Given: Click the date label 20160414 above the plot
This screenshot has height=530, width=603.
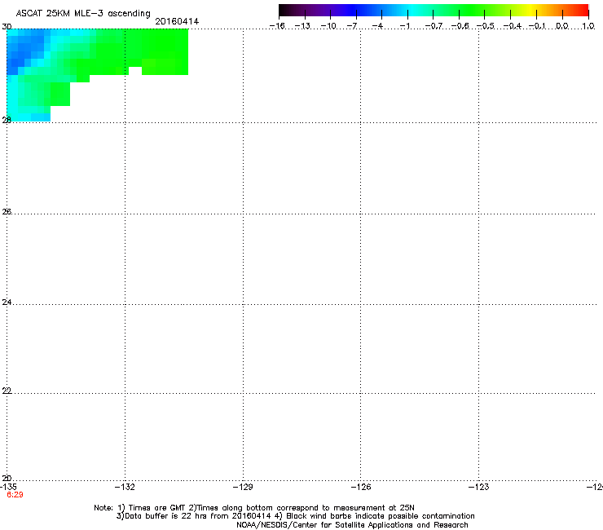Looking at the screenshot, I should click(x=177, y=21).
